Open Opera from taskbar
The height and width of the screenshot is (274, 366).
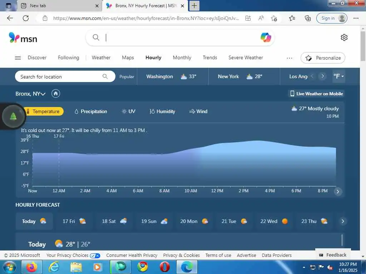[164, 267]
